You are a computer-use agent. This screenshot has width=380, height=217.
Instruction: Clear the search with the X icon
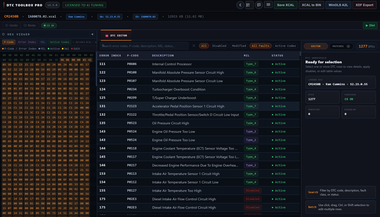pos(194,46)
